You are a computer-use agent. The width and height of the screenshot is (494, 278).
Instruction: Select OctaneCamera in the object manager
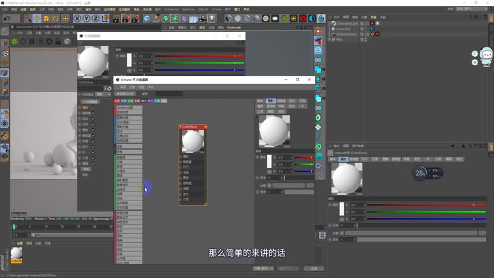click(x=346, y=34)
